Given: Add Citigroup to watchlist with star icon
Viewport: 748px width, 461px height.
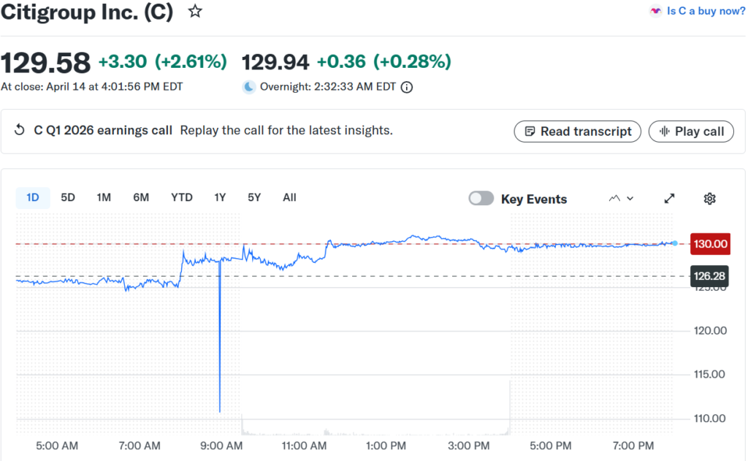Looking at the screenshot, I should coord(195,12).
